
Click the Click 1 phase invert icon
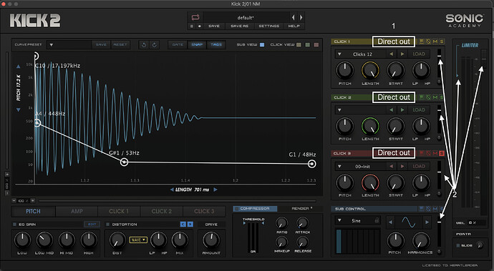coord(428,41)
